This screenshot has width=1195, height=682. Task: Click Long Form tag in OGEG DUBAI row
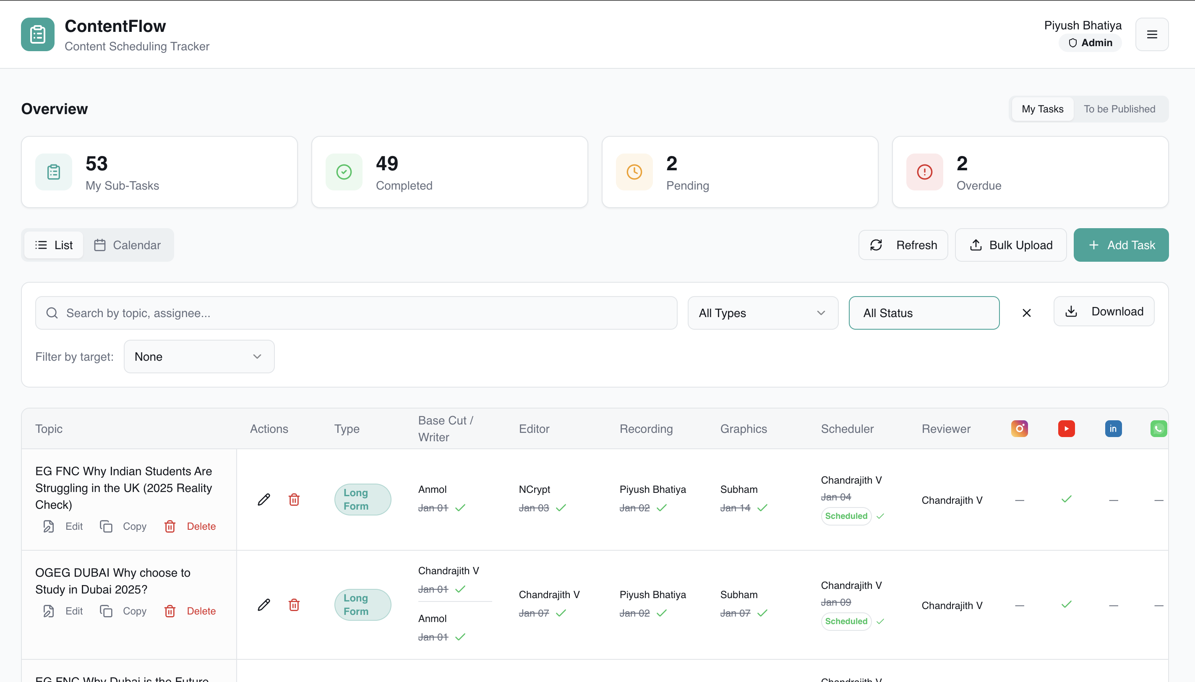click(363, 605)
